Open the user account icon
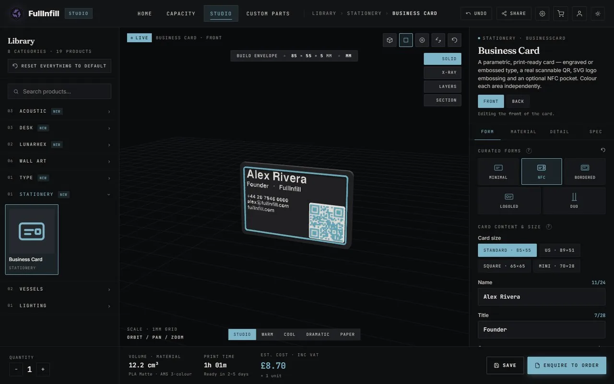The width and height of the screenshot is (614, 384). pos(579,13)
